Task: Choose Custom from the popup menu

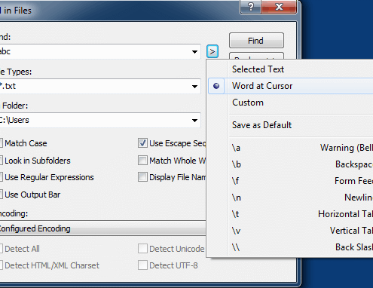Action: pyautogui.click(x=291, y=103)
